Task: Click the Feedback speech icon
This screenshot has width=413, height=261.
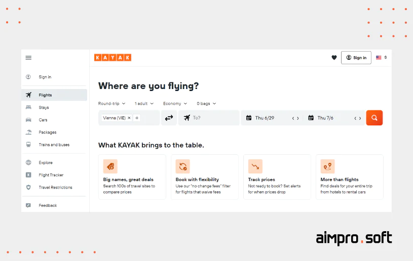Action: 28,205
